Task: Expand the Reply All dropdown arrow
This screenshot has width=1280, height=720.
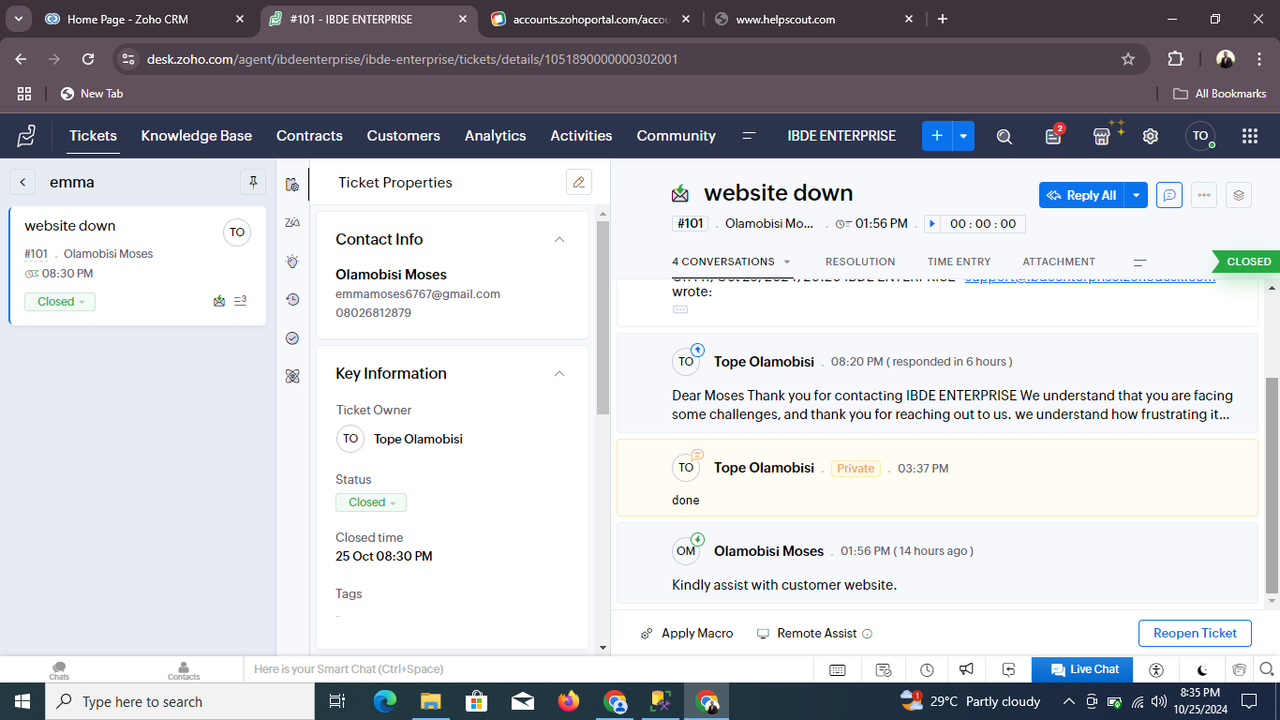Action: point(1136,195)
